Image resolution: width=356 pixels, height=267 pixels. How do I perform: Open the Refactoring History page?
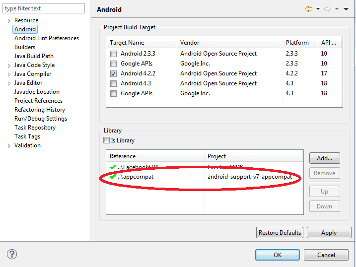tap(40, 110)
